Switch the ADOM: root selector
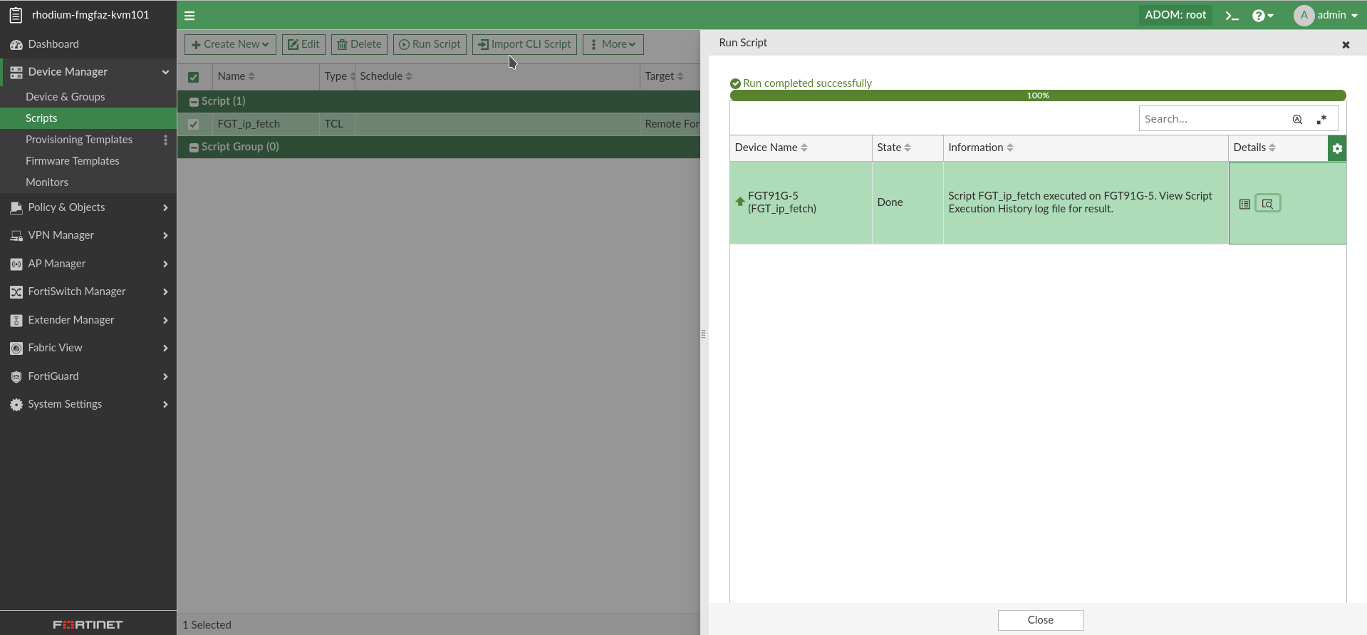Image resolution: width=1367 pixels, height=635 pixels. tap(1175, 15)
